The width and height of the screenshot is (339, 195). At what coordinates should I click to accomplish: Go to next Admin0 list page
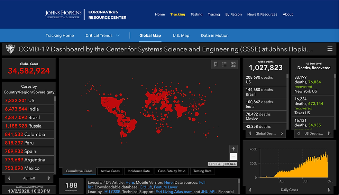(x=49, y=178)
